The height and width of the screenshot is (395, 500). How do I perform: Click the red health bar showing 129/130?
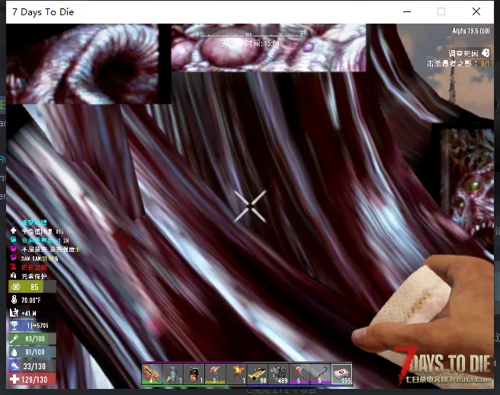pos(33,380)
